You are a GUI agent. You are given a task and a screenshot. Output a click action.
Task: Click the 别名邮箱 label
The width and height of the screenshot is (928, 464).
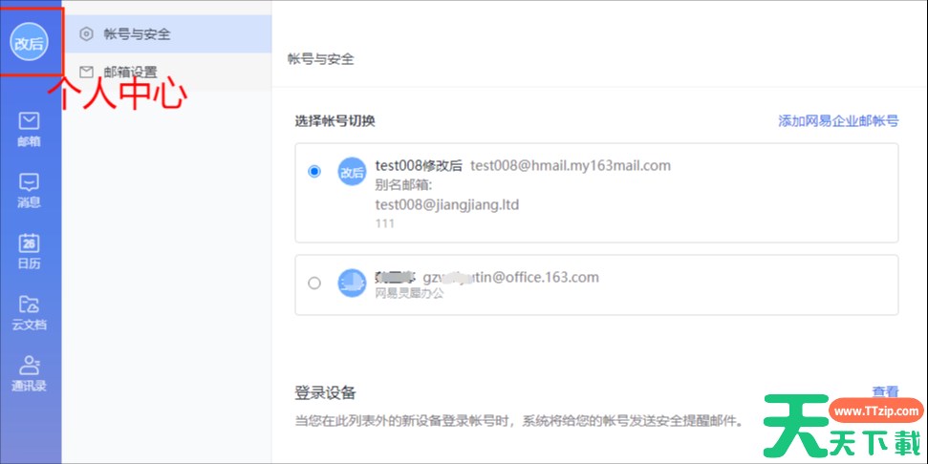coord(403,185)
